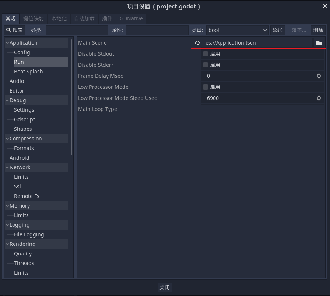330x296 pixels.
Task: Collapse the Debug tree section
Action: (x=7, y=100)
